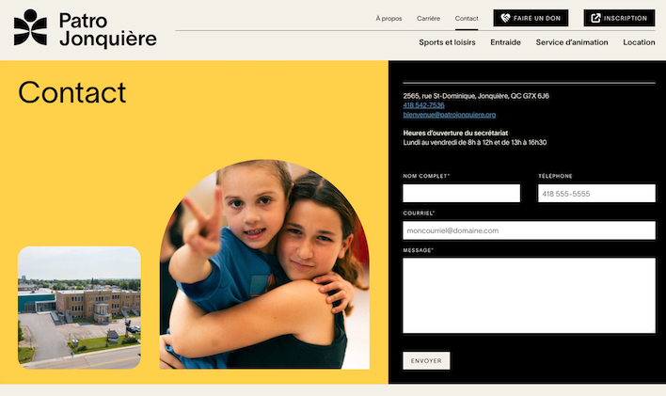666x396 pixels.
Task: Focus the Nom complet input field
Action: coord(461,194)
